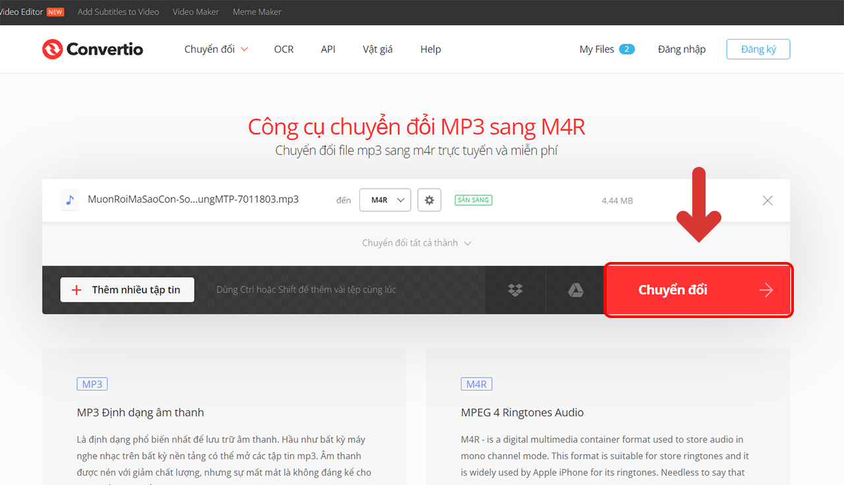Open Video Editor link in top bar
844x485 pixels.
21,12
